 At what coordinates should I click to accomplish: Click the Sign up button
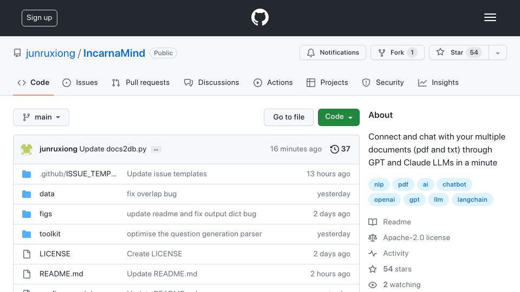40,18
